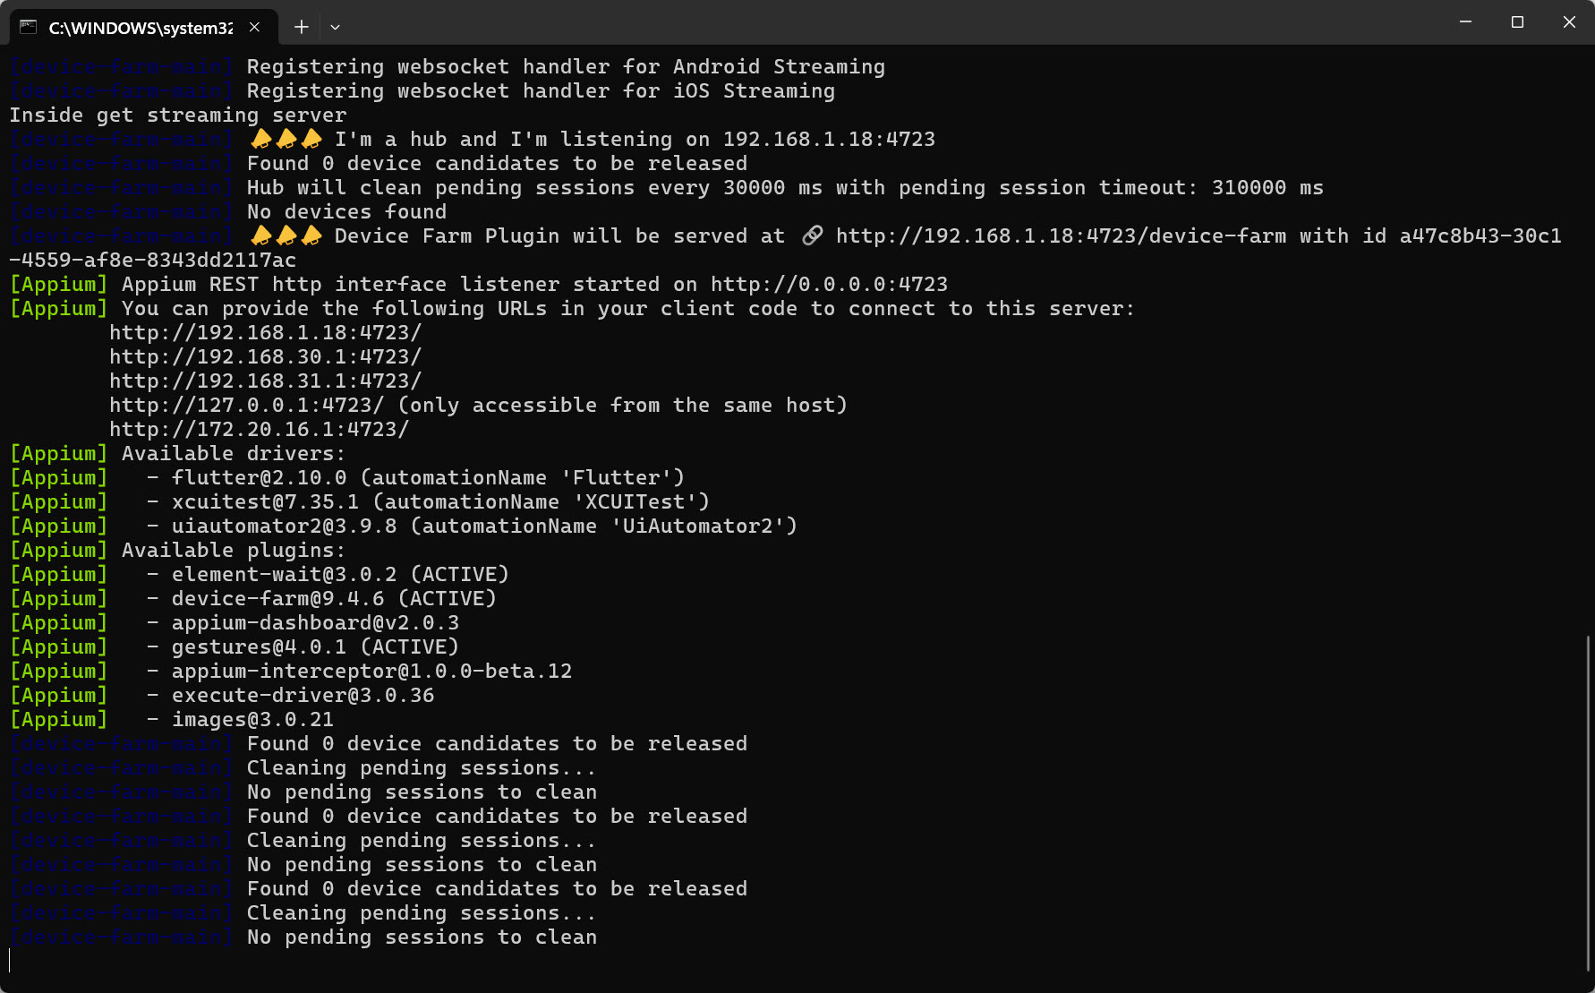This screenshot has height=993, width=1595.
Task: Open the device-farm URL http://192.168.1.18:4723/device-farm
Action: click(x=1061, y=236)
